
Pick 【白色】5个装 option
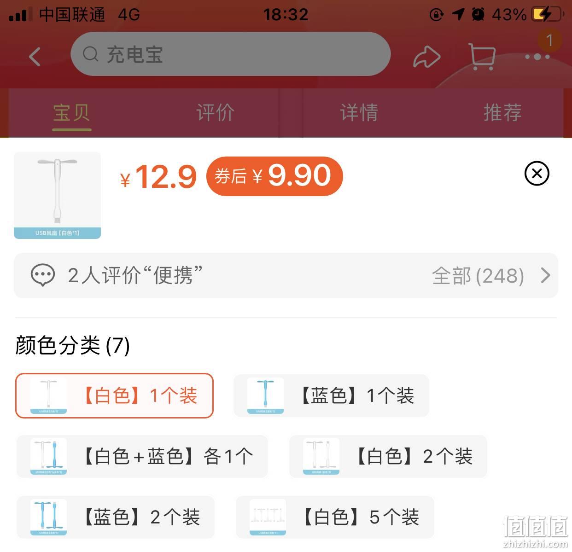[x=335, y=517]
